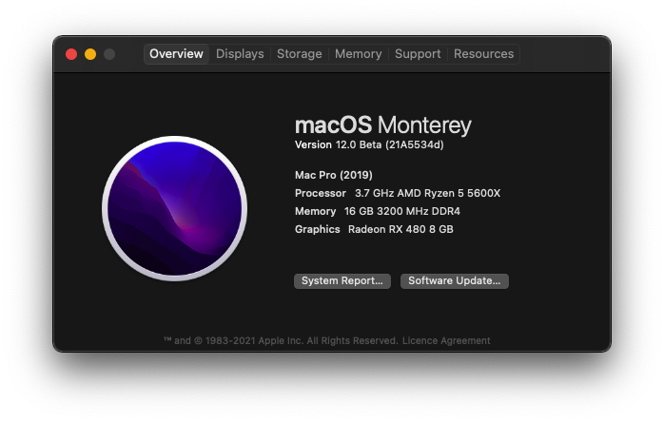
Task: Open the Licence Agreement link
Action: (x=446, y=340)
